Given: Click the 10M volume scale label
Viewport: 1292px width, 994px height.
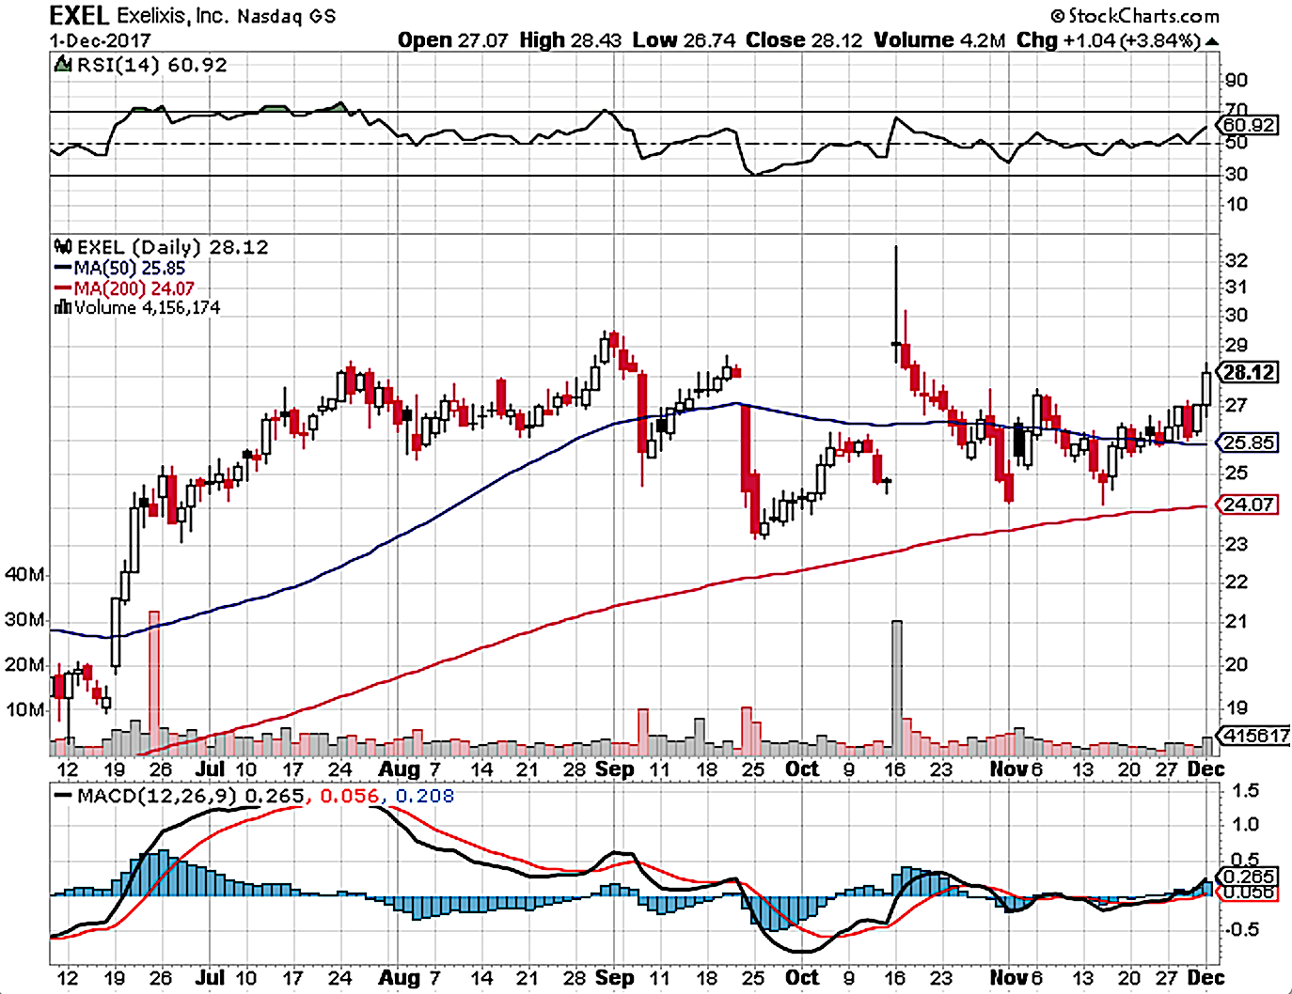Looking at the screenshot, I should (24, 709).
